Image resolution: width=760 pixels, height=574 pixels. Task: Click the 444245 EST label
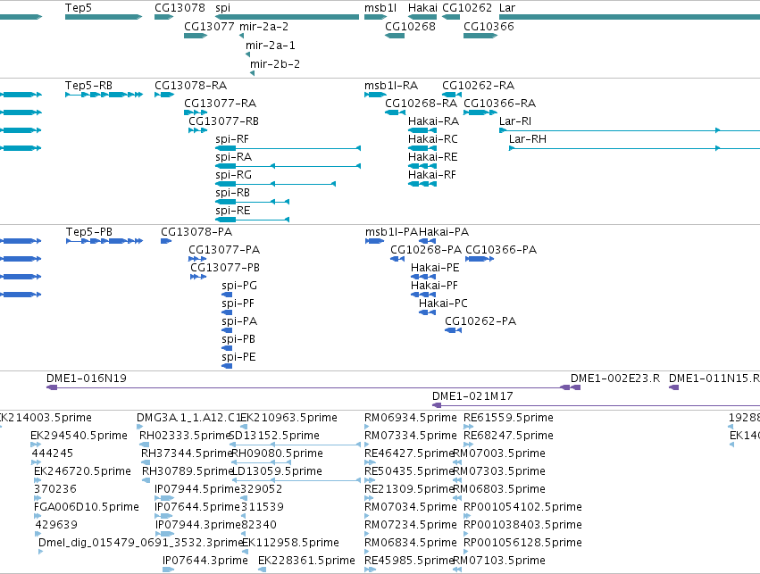click(53, 453)
